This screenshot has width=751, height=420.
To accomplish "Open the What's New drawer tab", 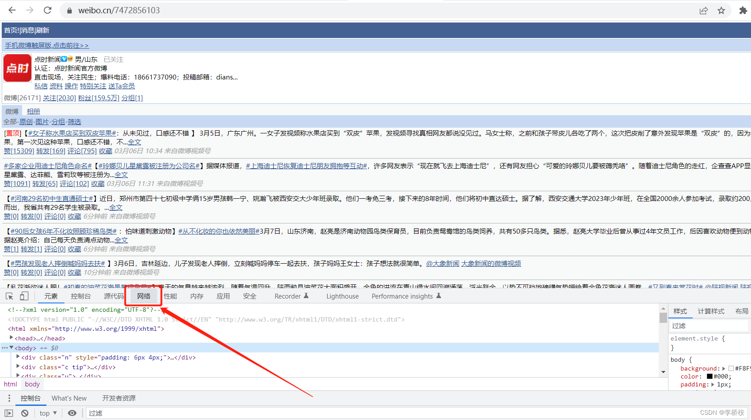I will pos(69,398).
